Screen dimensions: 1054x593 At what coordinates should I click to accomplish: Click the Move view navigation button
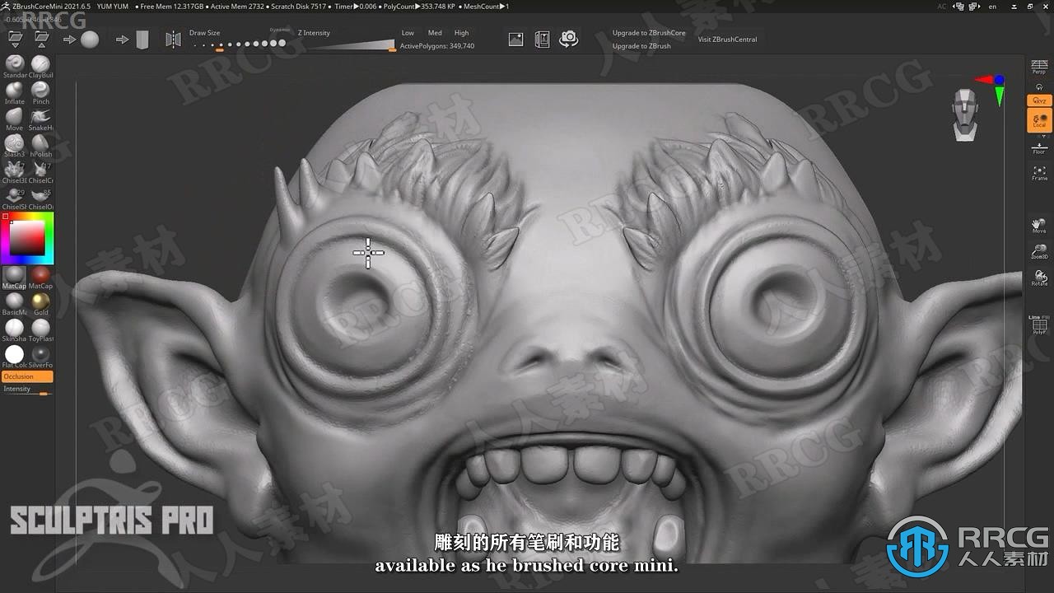coord(1039,225)
